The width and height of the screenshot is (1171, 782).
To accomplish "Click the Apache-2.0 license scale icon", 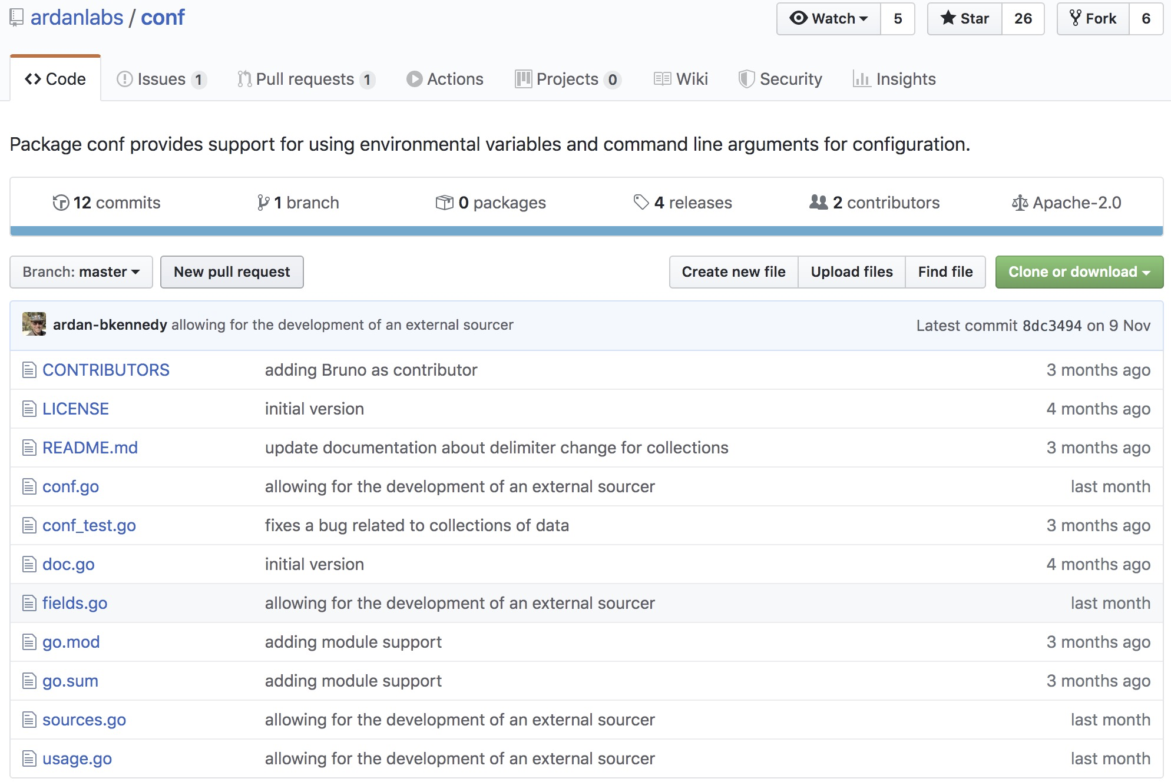I will click(1020, 203).
